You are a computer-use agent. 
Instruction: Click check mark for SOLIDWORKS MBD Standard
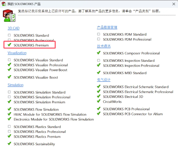[x=99, y=73]
